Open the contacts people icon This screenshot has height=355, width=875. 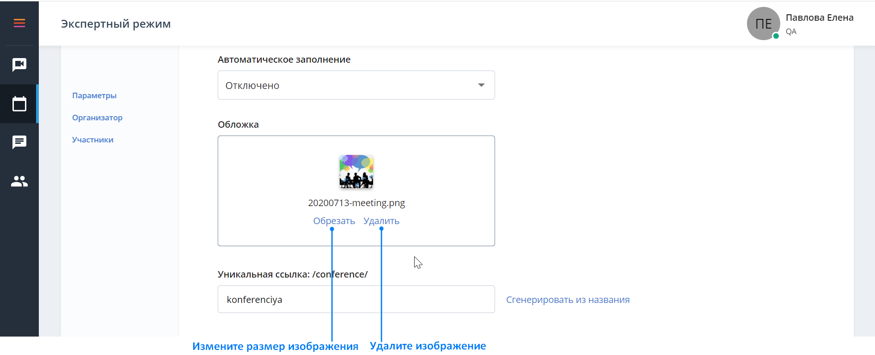19,181
